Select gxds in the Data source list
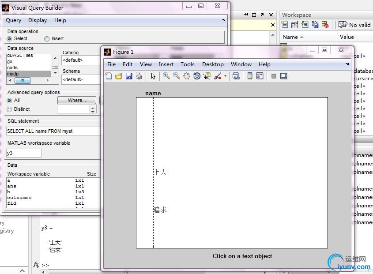The image size is (373, 274). (29, 68)
